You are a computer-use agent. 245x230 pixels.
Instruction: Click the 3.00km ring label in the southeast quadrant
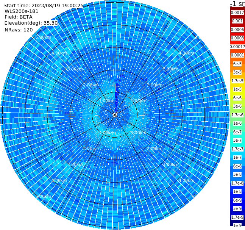170,164
